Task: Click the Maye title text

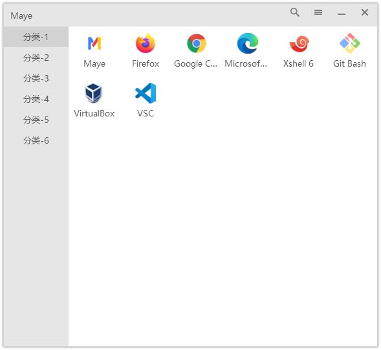Action: tap(21, 16)
